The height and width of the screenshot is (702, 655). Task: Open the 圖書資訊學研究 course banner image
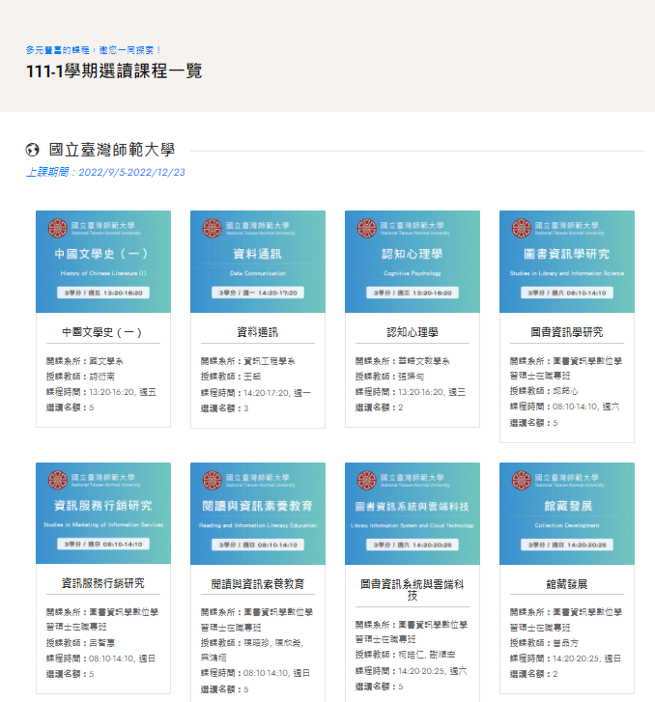click(567, 262)
